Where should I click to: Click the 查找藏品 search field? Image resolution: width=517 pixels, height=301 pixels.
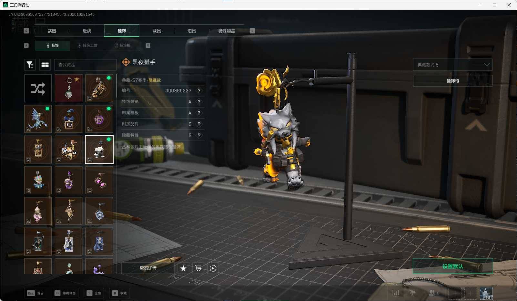[x=86, y=65]
